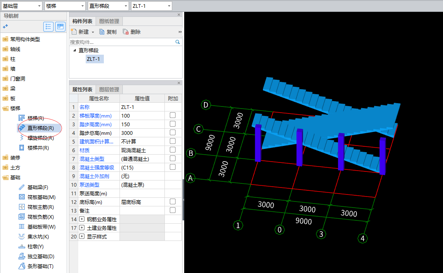Click the toolbar overflow arrows in 构件列表

click(x=180, y=32)
